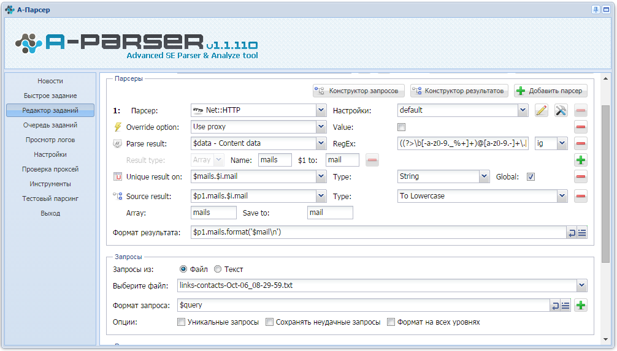Click the grey minus beside the $1 to field
Viewport: 617px width, 351px height.
(372, 160)
